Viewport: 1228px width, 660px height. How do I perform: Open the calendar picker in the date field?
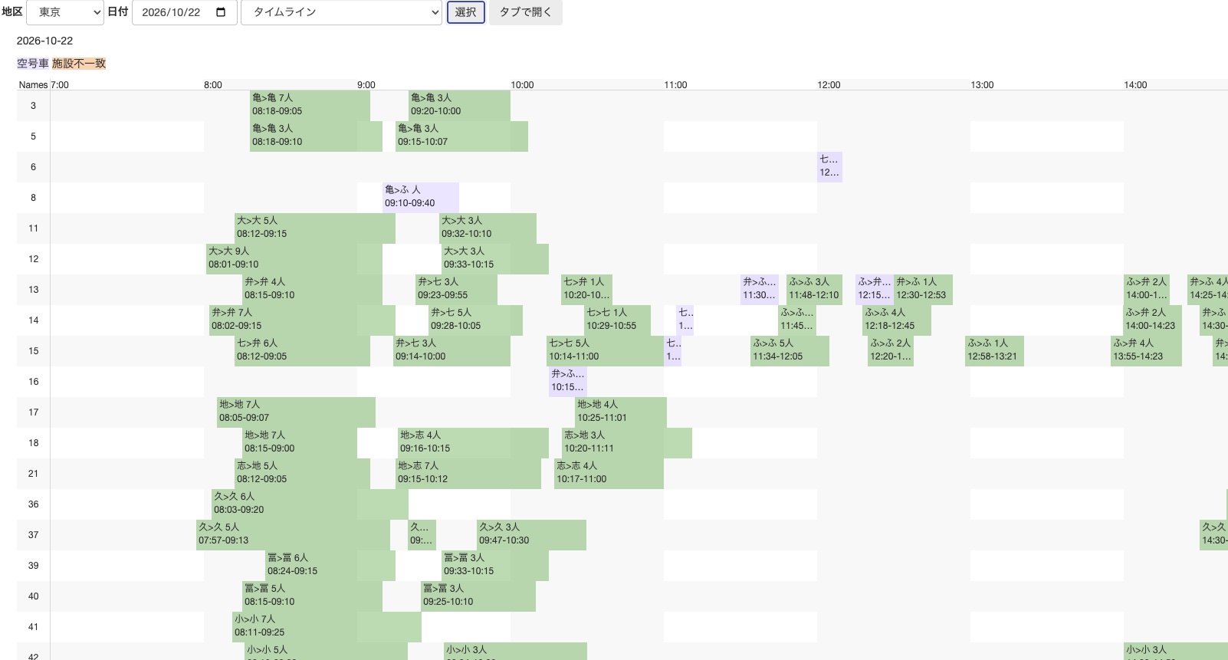coord(222,12)
